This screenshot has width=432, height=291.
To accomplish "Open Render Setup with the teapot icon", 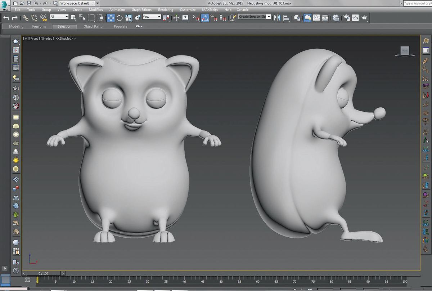I will (x=347, y=17).
